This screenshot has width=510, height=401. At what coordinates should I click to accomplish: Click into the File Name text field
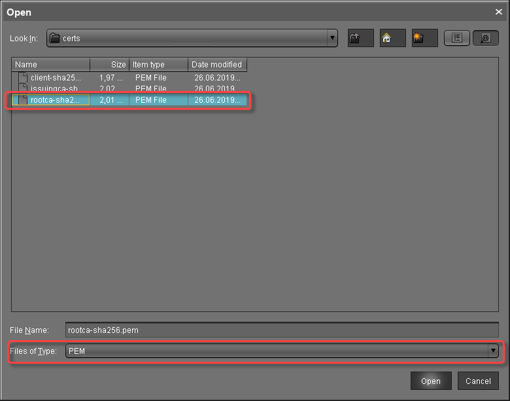(282, 330)
